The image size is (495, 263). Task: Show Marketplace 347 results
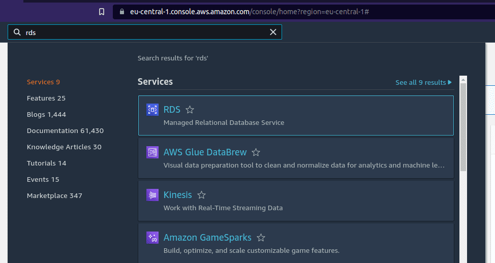tap(54, 195)
